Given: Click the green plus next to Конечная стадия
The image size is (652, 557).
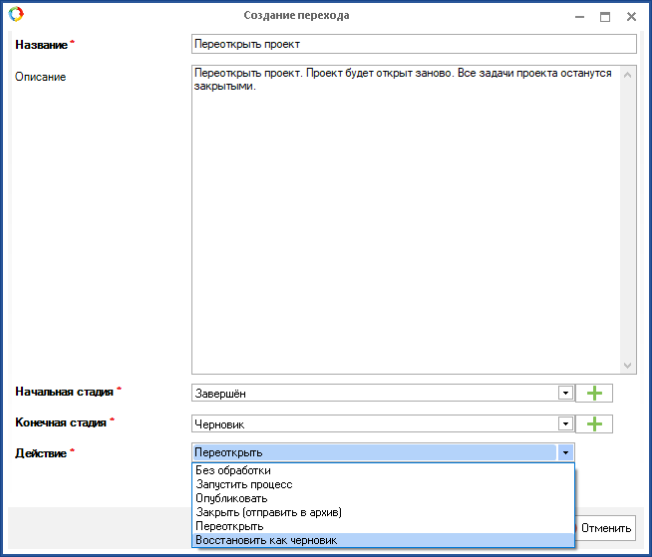Looking at the screenshot, I should [x=596, y=424].
